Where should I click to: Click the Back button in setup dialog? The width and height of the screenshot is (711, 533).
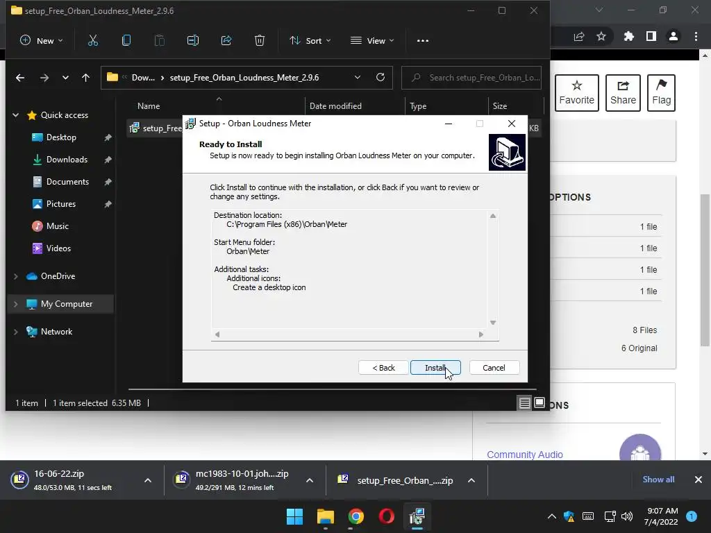[383, 368]
